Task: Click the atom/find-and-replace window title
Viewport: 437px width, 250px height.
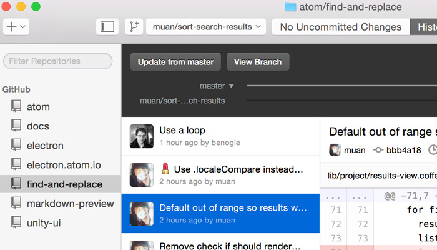Action: [x=350, y=7]
